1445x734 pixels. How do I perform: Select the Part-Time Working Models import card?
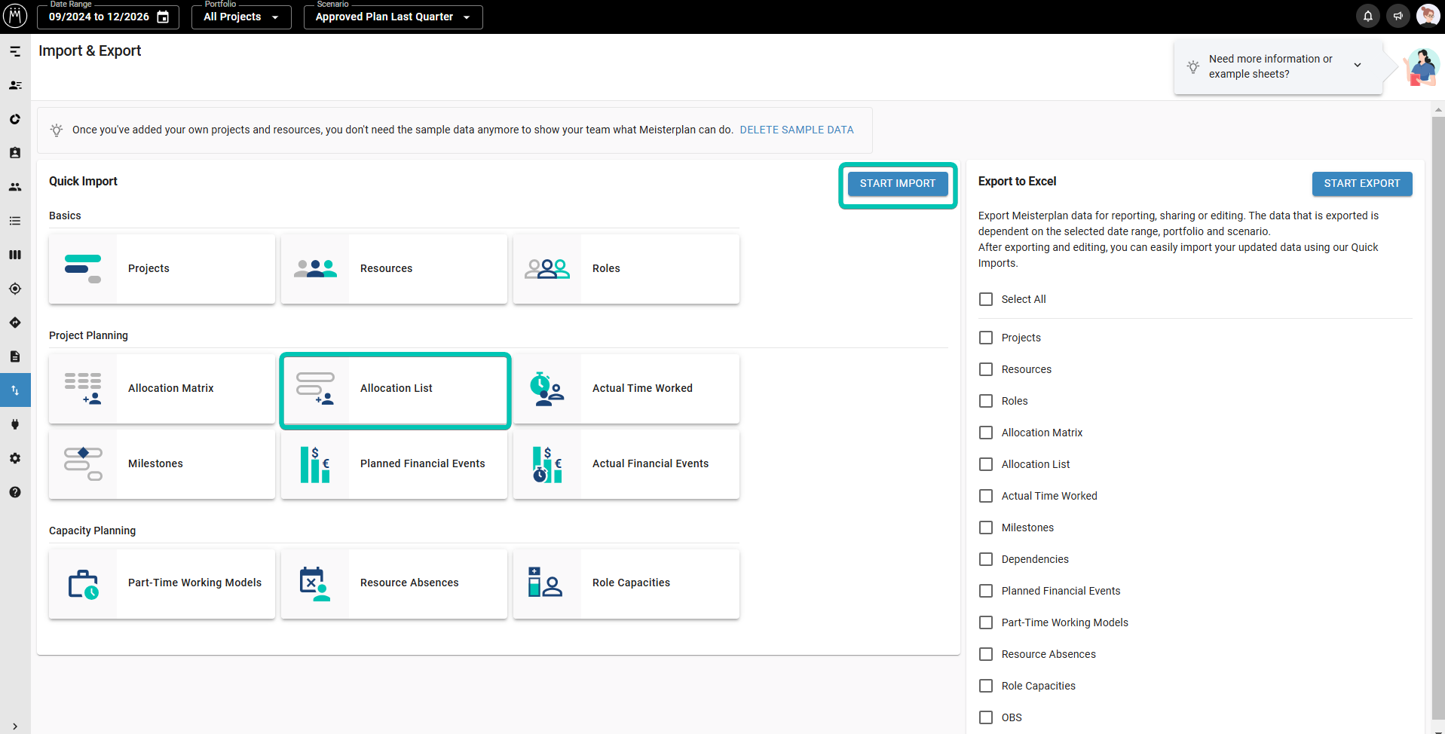pyautogui.click(x=162, y=584)
